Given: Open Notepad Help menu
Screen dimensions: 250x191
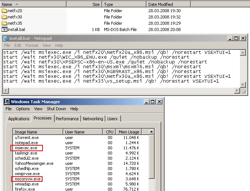Looking at the screenshot, I should point(59,45).
